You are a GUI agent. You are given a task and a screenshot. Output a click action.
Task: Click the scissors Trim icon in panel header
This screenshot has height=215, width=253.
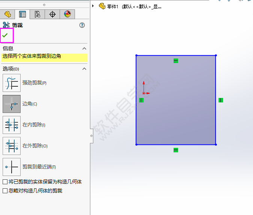6,25
